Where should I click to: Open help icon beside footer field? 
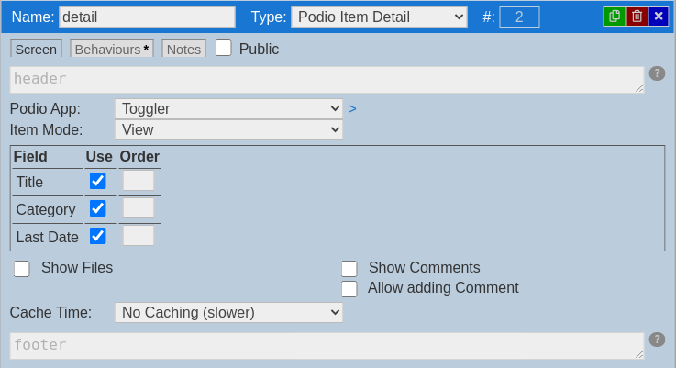[x=657, y=340]
